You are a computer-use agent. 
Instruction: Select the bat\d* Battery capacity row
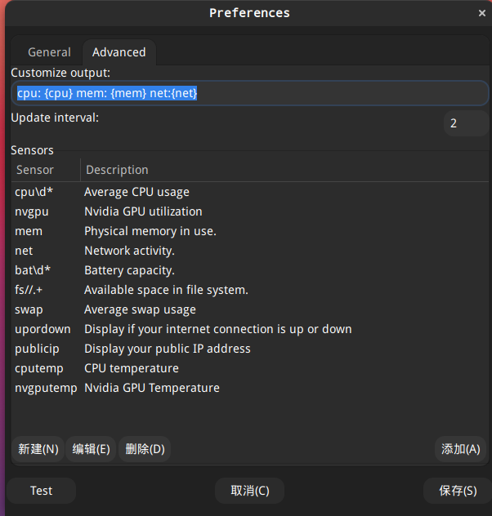250,270
